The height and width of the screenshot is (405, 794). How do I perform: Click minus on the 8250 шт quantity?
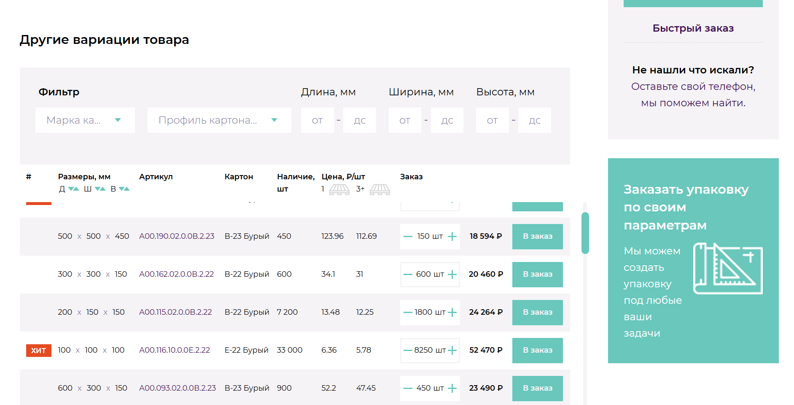[408, 351]
